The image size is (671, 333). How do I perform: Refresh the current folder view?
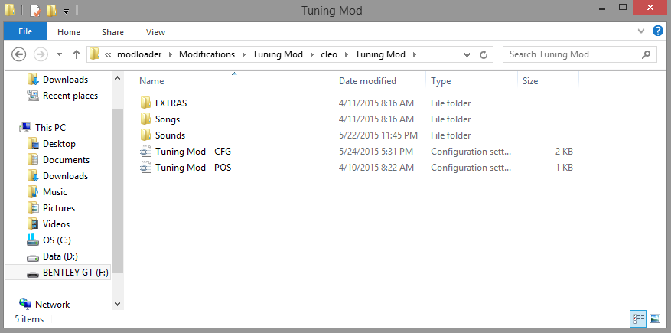click(483, 54)
